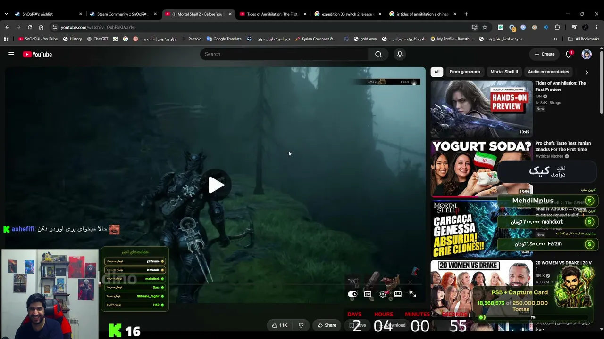Click the Create button

[545, 54]
